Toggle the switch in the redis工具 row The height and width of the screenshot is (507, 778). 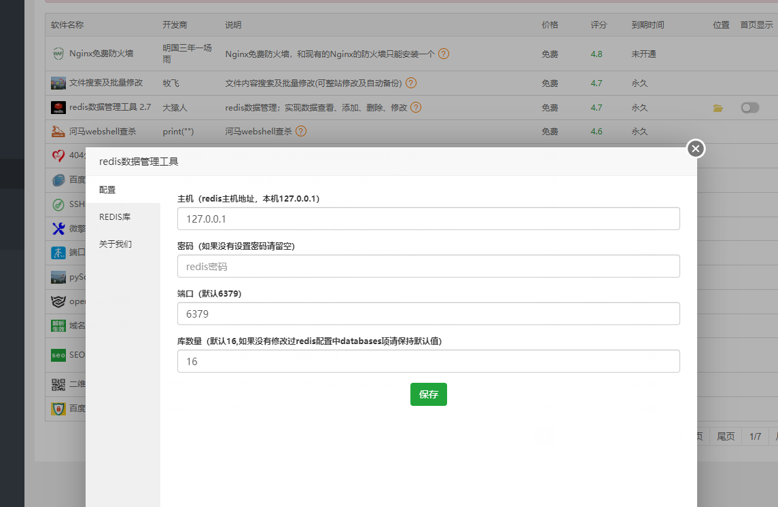750,107
